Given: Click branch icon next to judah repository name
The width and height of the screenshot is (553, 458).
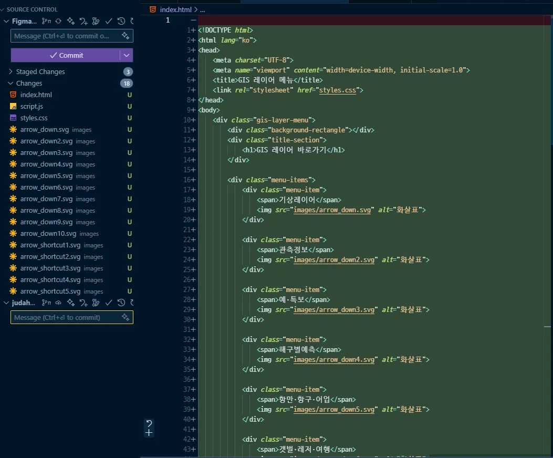Looking at the screenshot, I should (x=46, y=303).
